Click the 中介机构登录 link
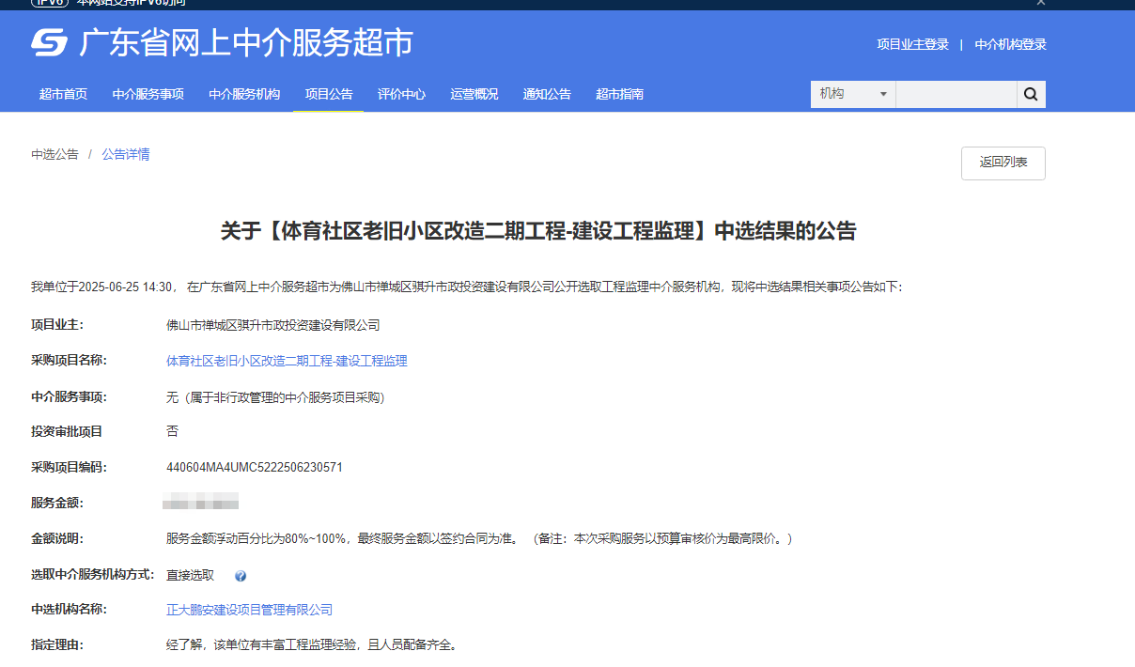This screenshot has width=1135, height=667. click(1010, 44)
